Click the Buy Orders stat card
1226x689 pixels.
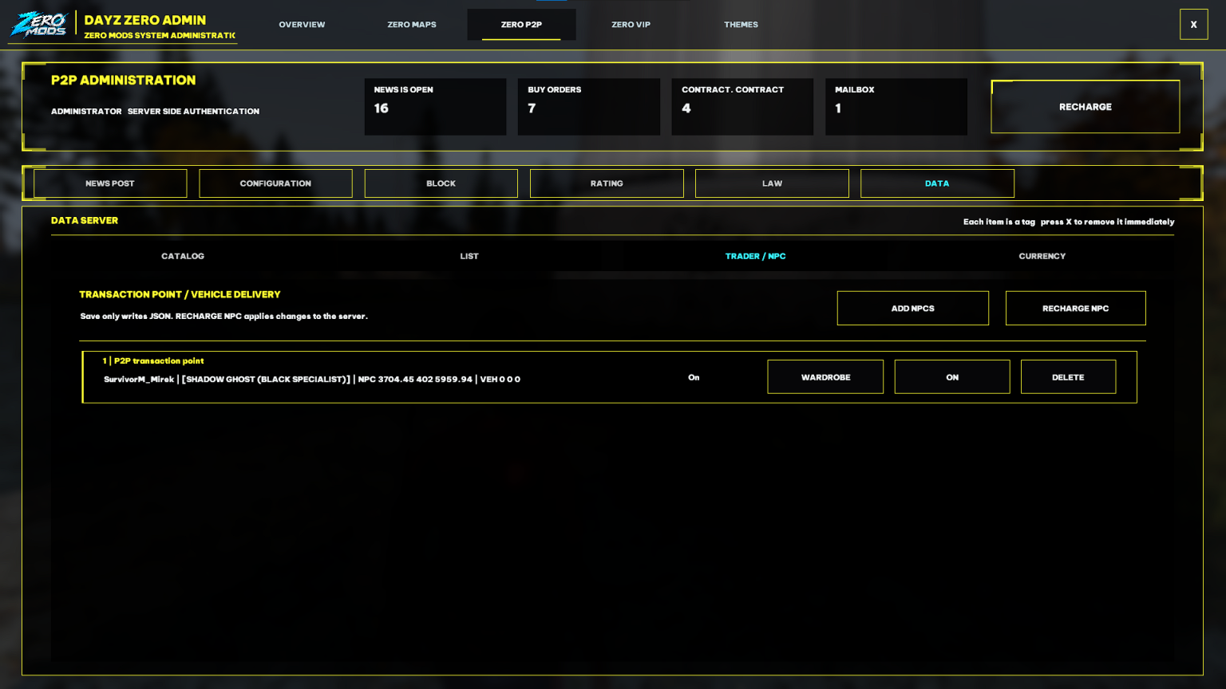589,107
